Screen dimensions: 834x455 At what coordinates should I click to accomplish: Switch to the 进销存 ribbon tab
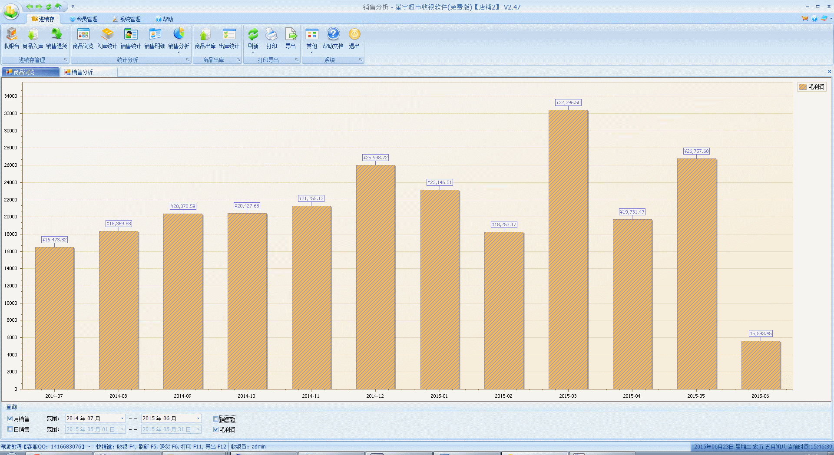(x=43, y=19)
